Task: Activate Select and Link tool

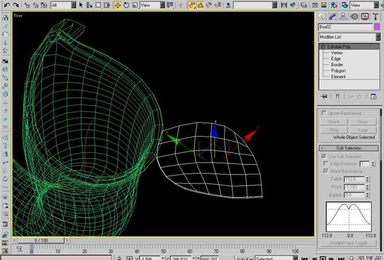Action: pyautogui.click(x=27, y=5)
